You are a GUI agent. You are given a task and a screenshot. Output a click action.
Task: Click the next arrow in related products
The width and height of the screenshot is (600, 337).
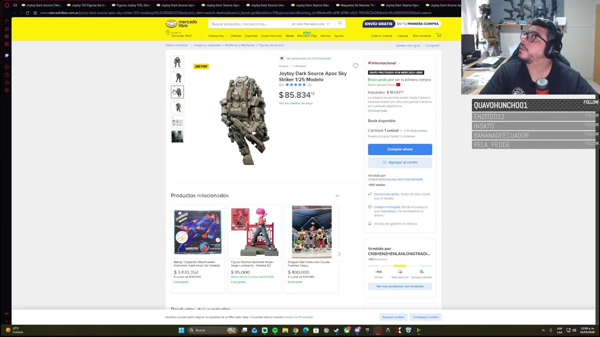pos(339,254)
